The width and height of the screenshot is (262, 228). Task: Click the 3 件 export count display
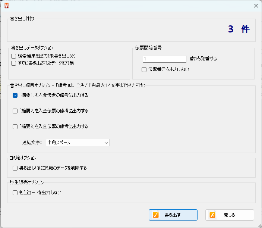[239, 29]
